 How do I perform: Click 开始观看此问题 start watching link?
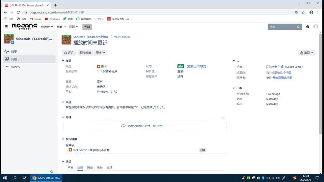pos(282,78)
